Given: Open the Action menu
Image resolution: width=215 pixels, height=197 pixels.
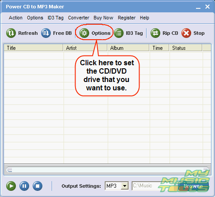Looking at the screenshot, I should 15,18.
